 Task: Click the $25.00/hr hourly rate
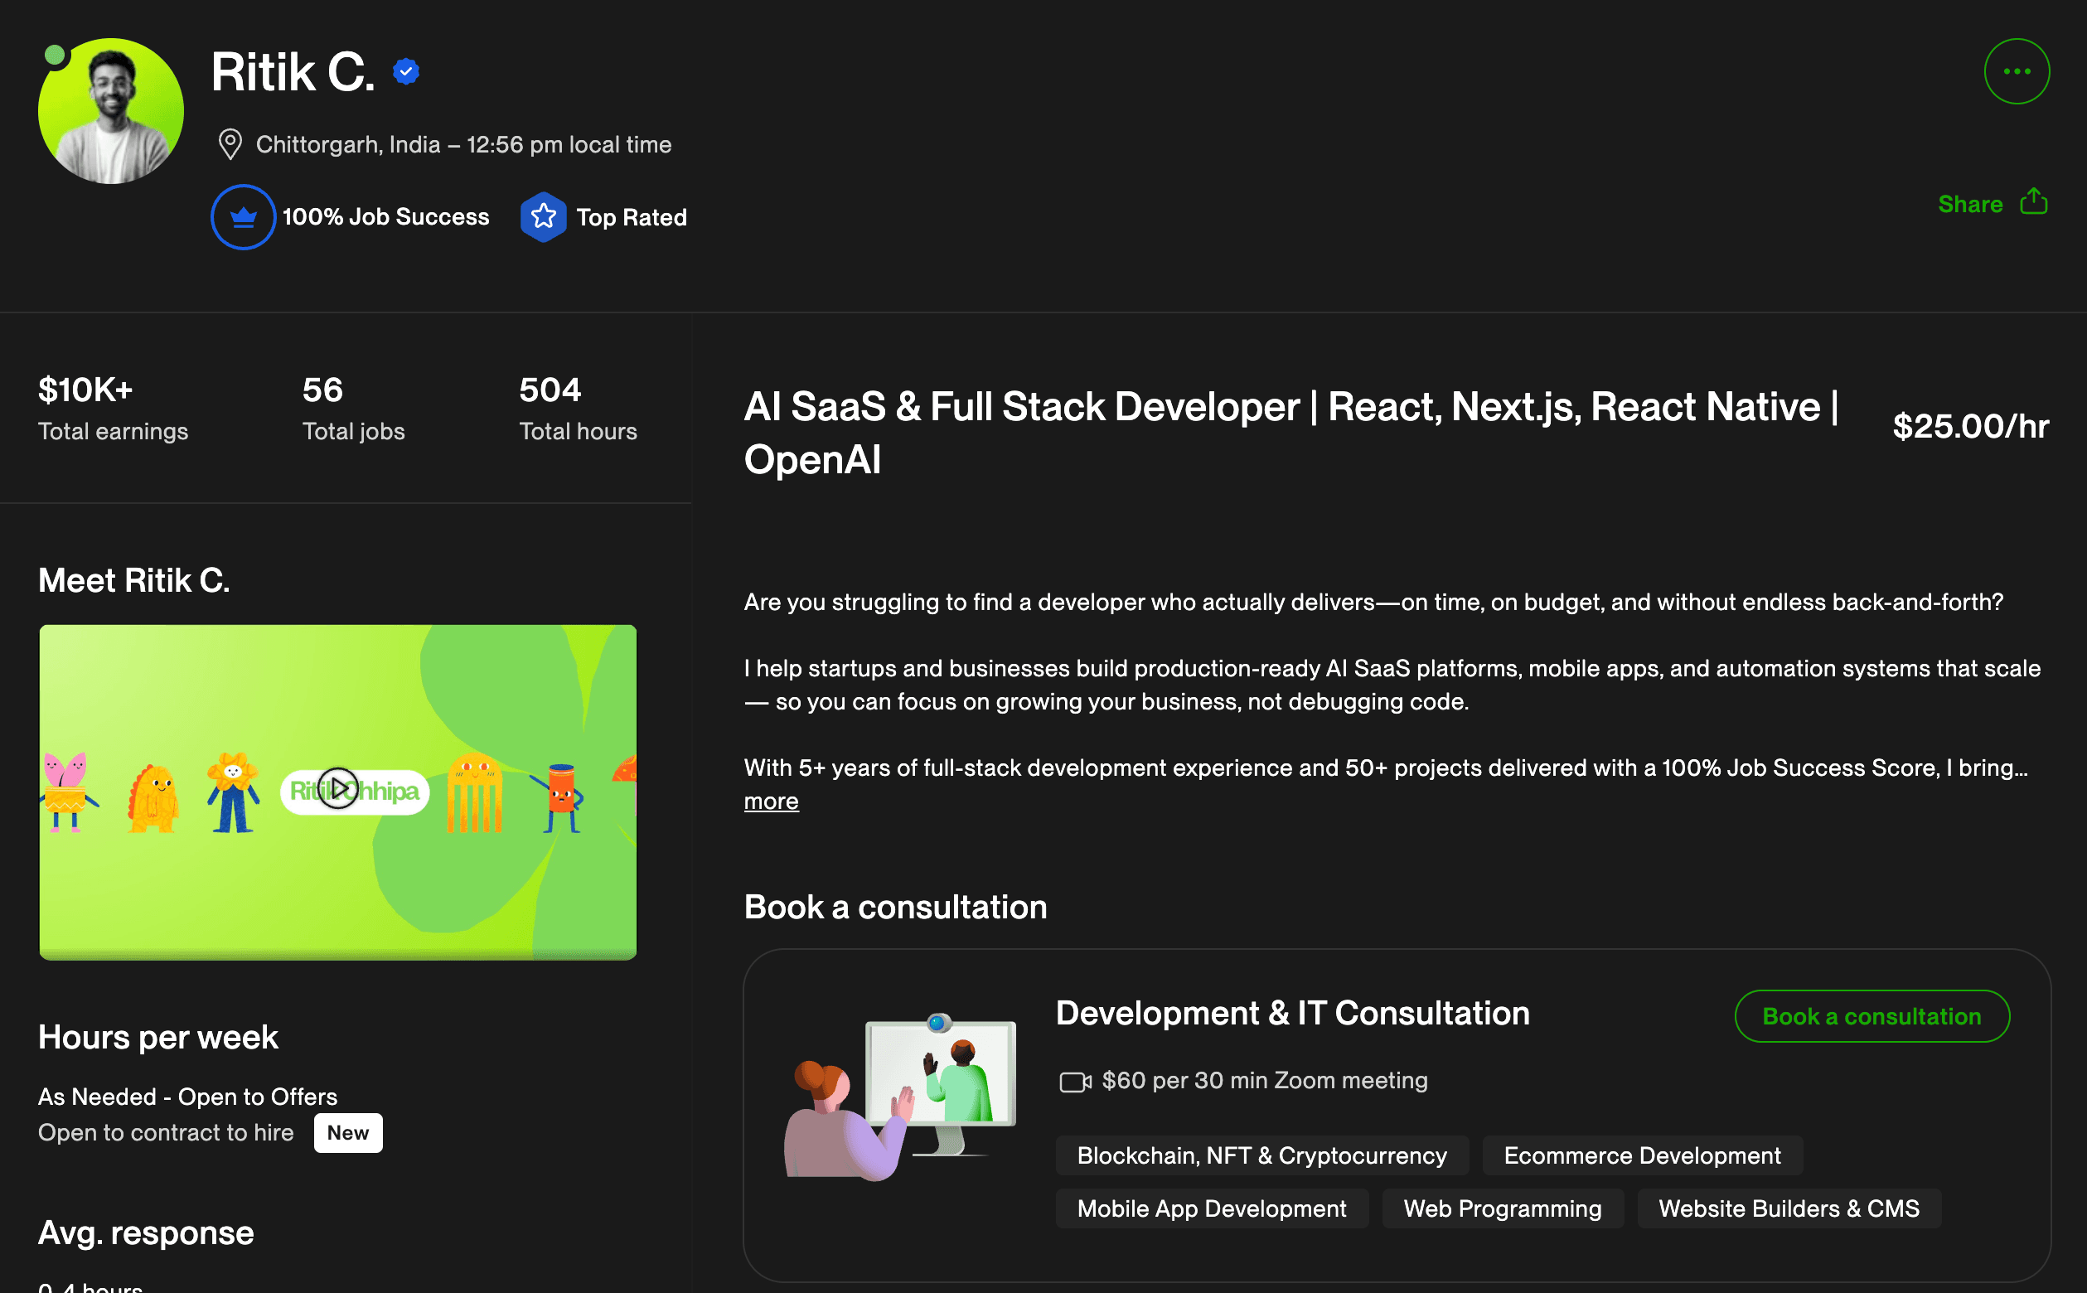click(x=1970, y=426)
